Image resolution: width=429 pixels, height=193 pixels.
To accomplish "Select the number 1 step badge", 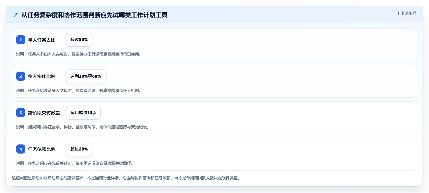I will (21, 40).
